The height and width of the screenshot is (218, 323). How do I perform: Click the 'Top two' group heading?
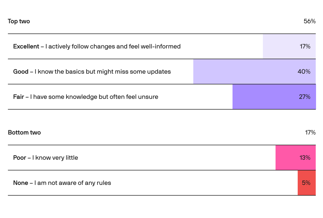point(19,21)
